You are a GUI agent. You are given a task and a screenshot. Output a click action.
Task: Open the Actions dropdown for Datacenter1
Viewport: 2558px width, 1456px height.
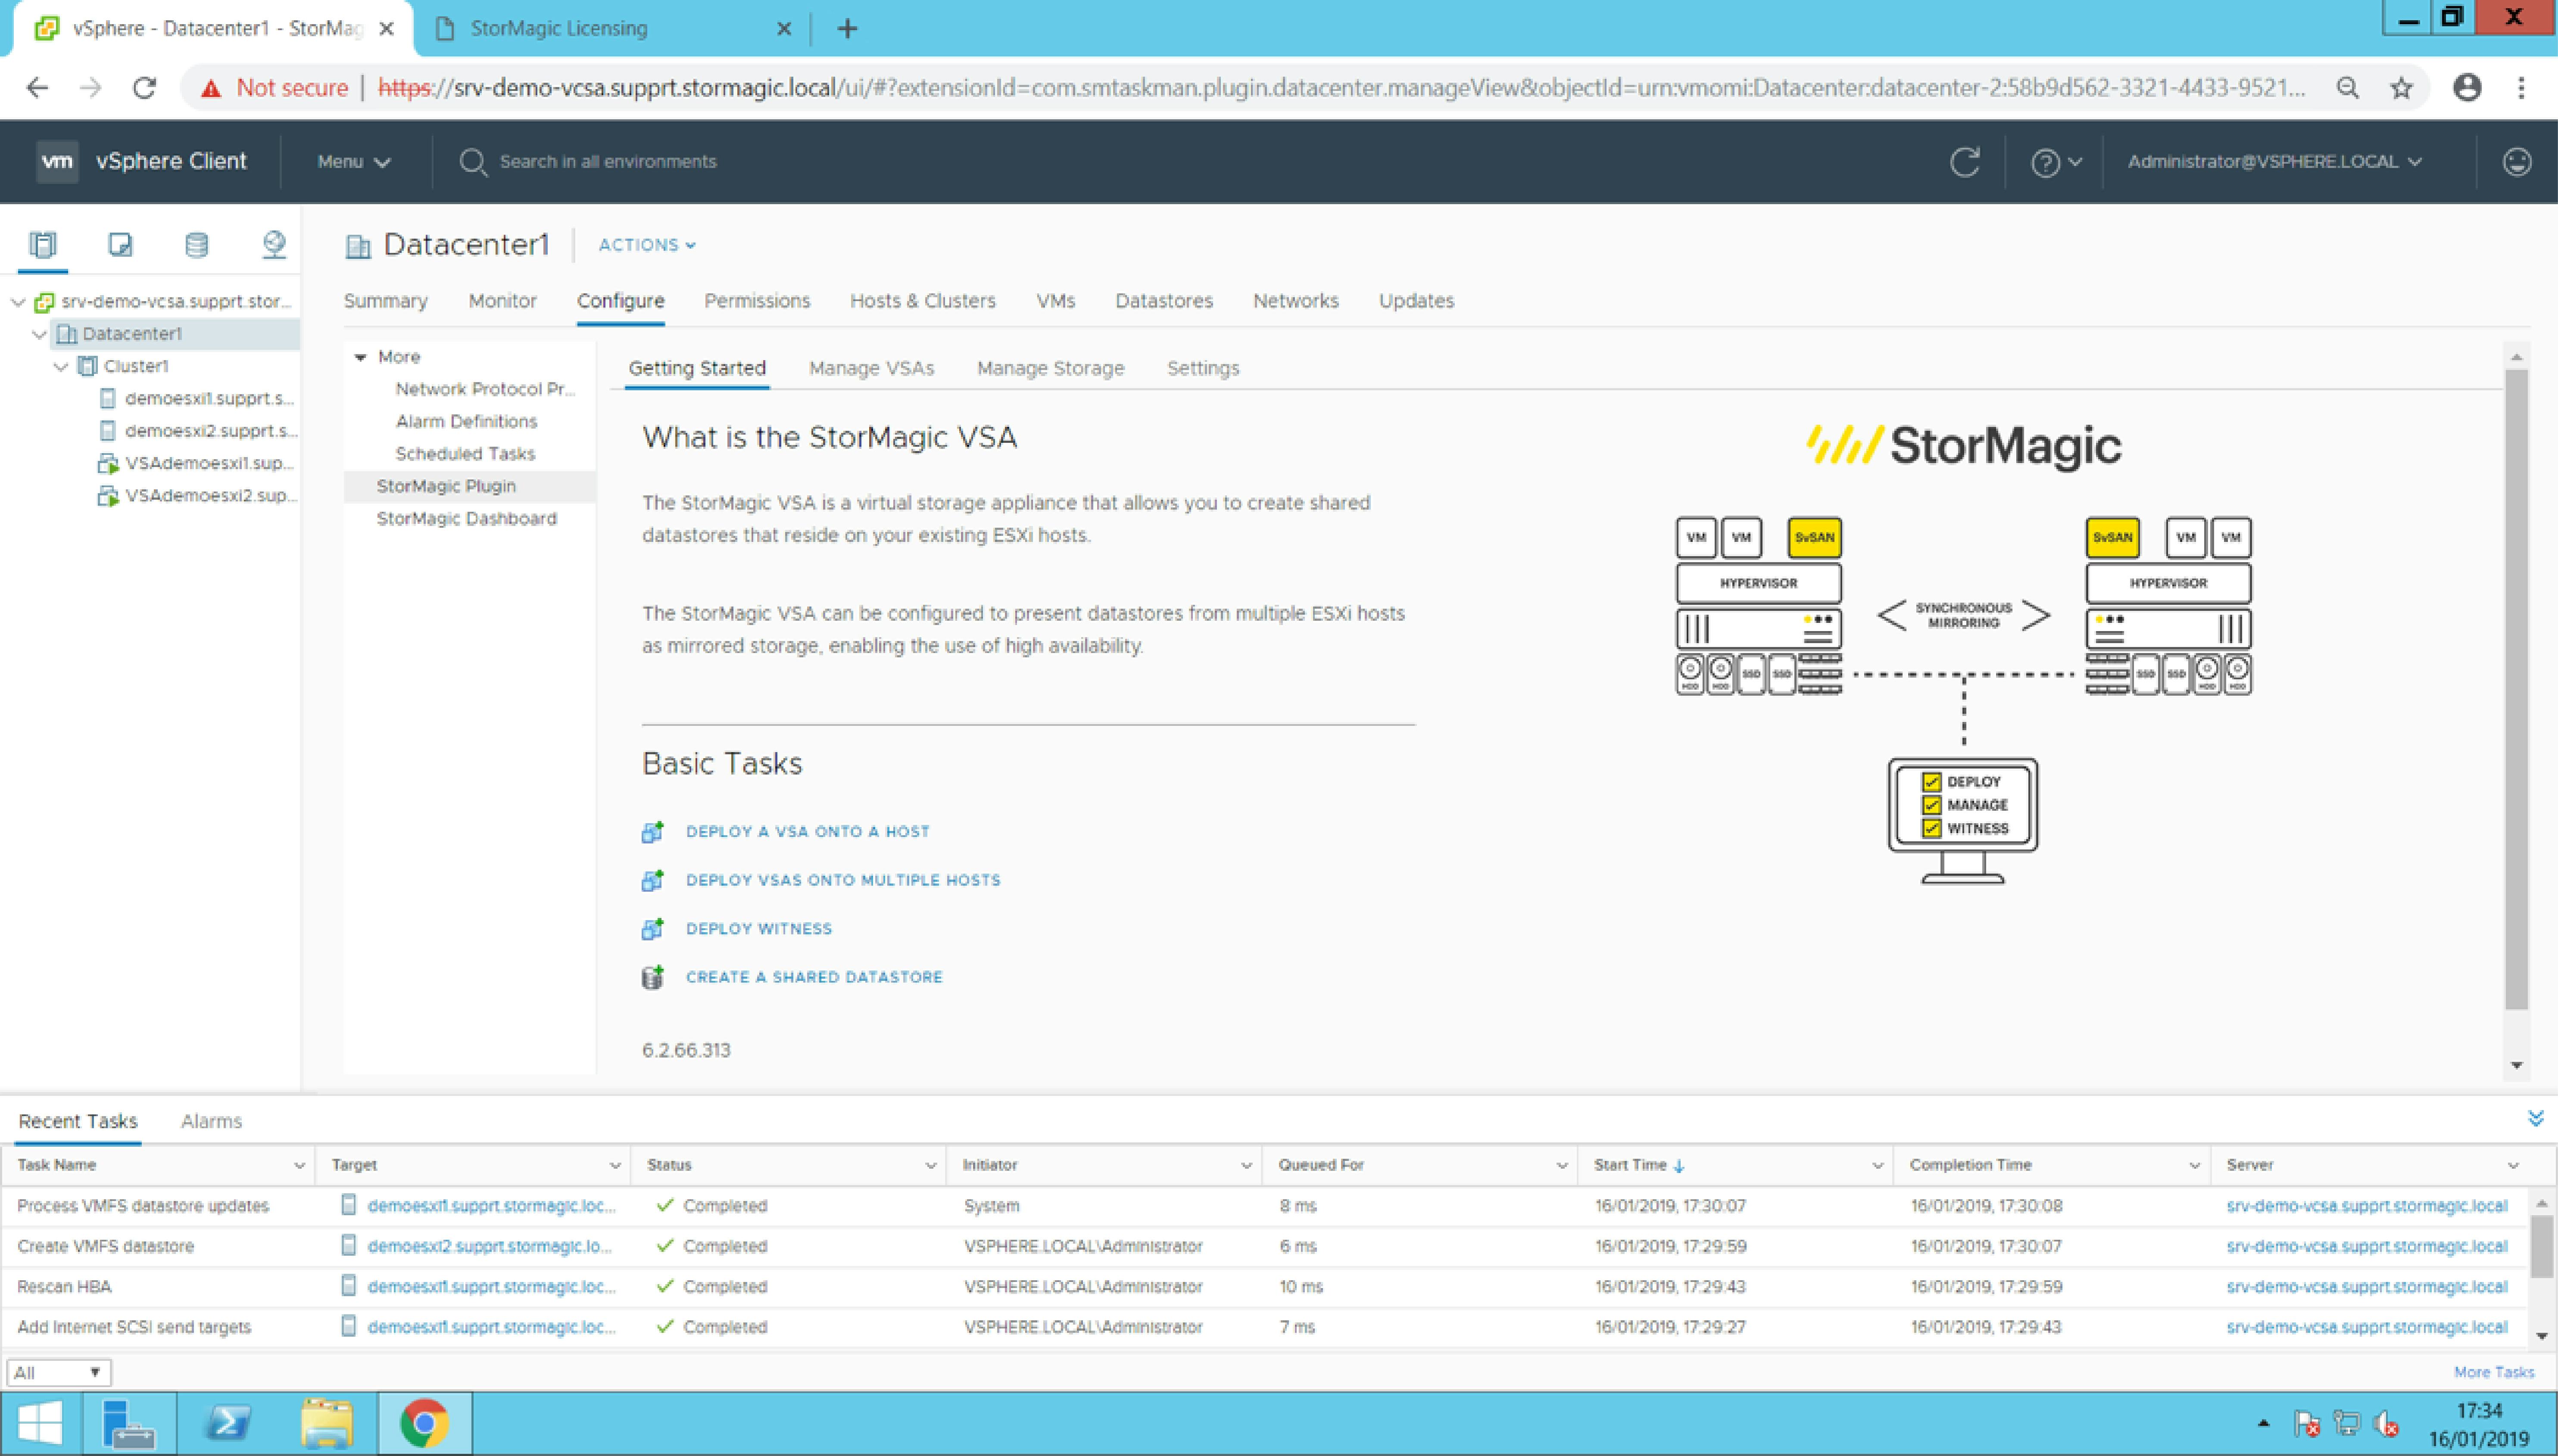coord(644,245)
